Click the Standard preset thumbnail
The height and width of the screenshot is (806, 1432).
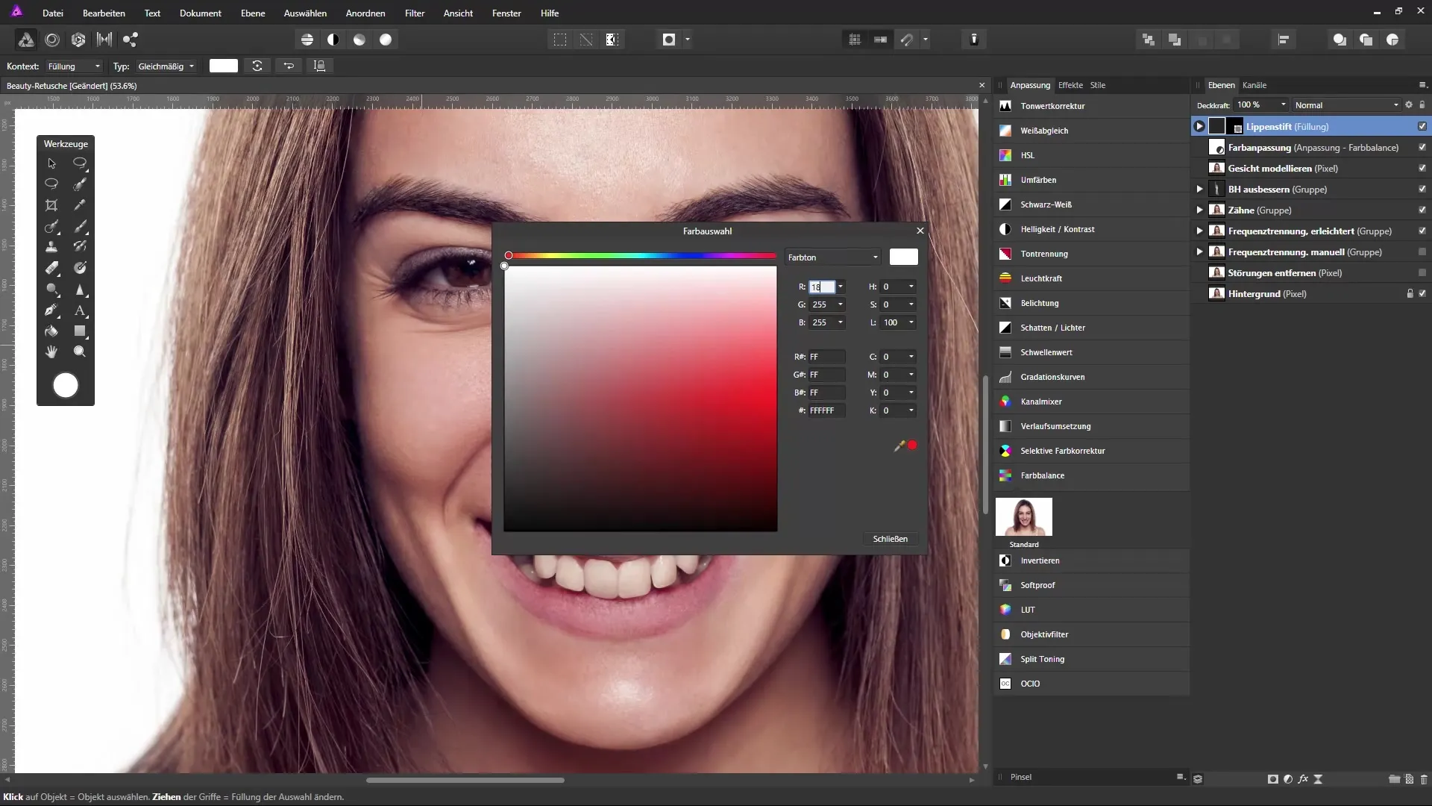(1024, 517)
